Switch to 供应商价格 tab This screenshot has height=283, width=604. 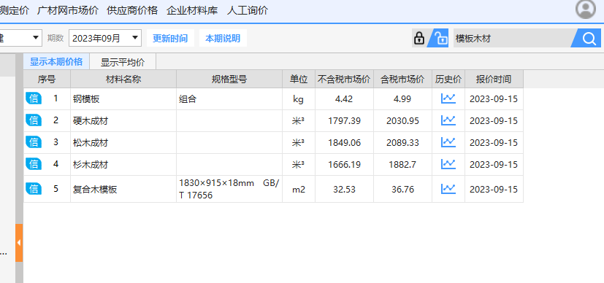coord(132,10)
